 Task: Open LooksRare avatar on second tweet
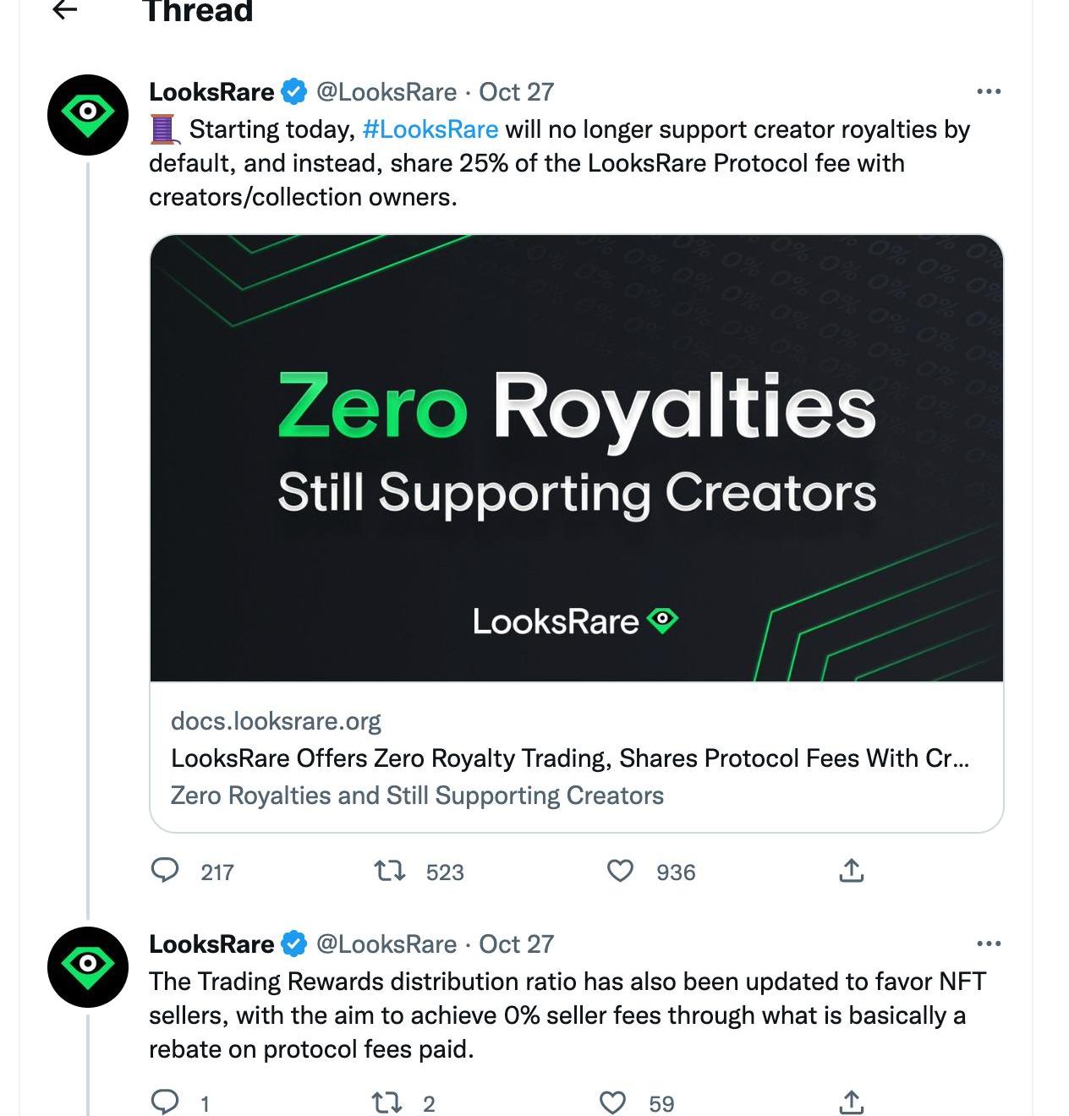click(x=87, y=967)
